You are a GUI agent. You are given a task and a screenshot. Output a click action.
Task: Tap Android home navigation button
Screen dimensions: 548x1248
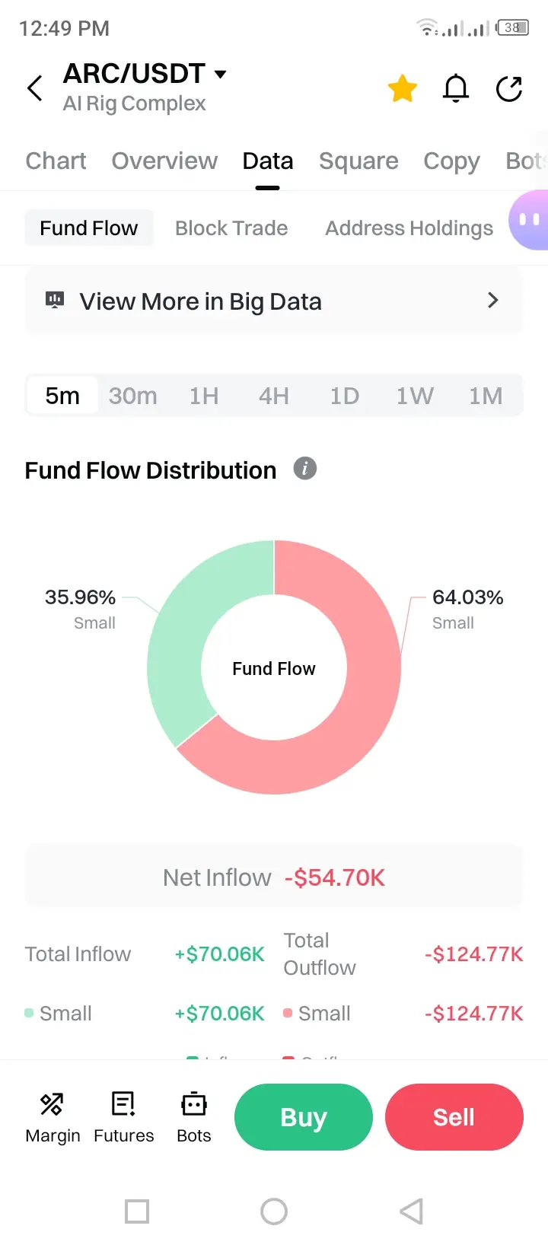pyautogui.click(x=274, y=1211)
